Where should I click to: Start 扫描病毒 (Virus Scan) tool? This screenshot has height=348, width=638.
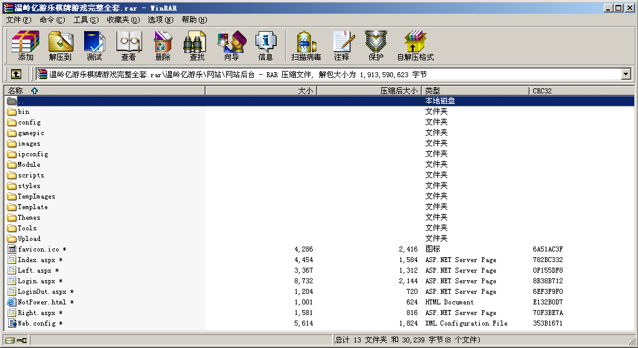tap(306, 46)
